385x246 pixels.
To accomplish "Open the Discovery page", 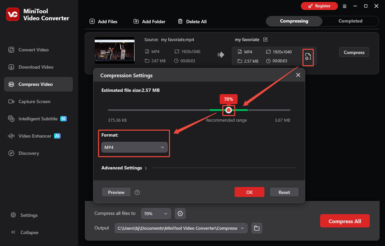I will (38, 153).
